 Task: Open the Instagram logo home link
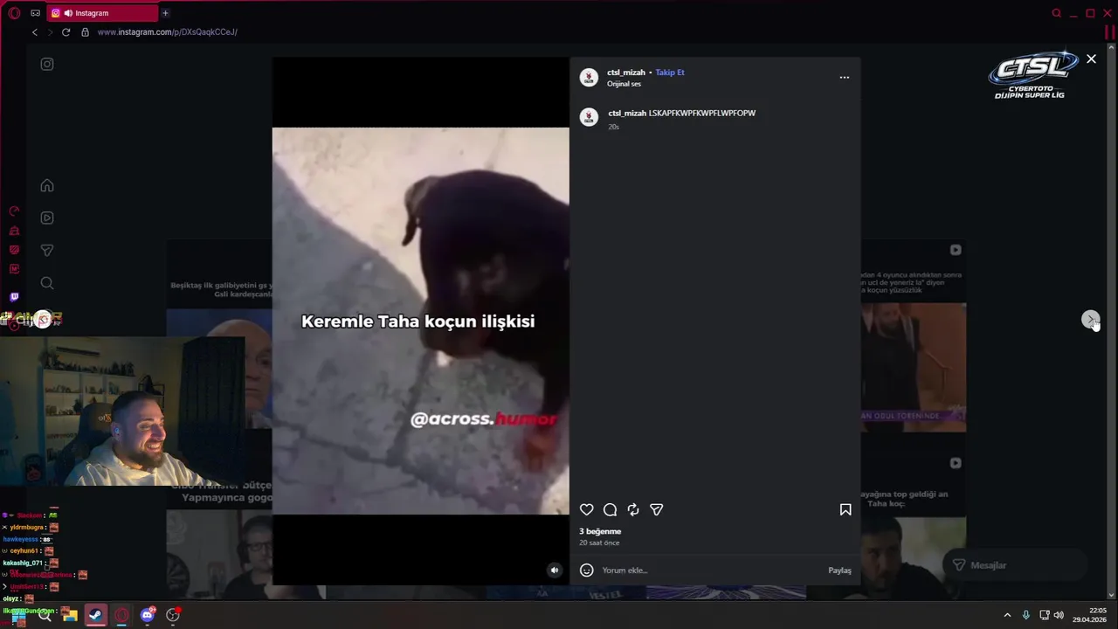(47, 64)
